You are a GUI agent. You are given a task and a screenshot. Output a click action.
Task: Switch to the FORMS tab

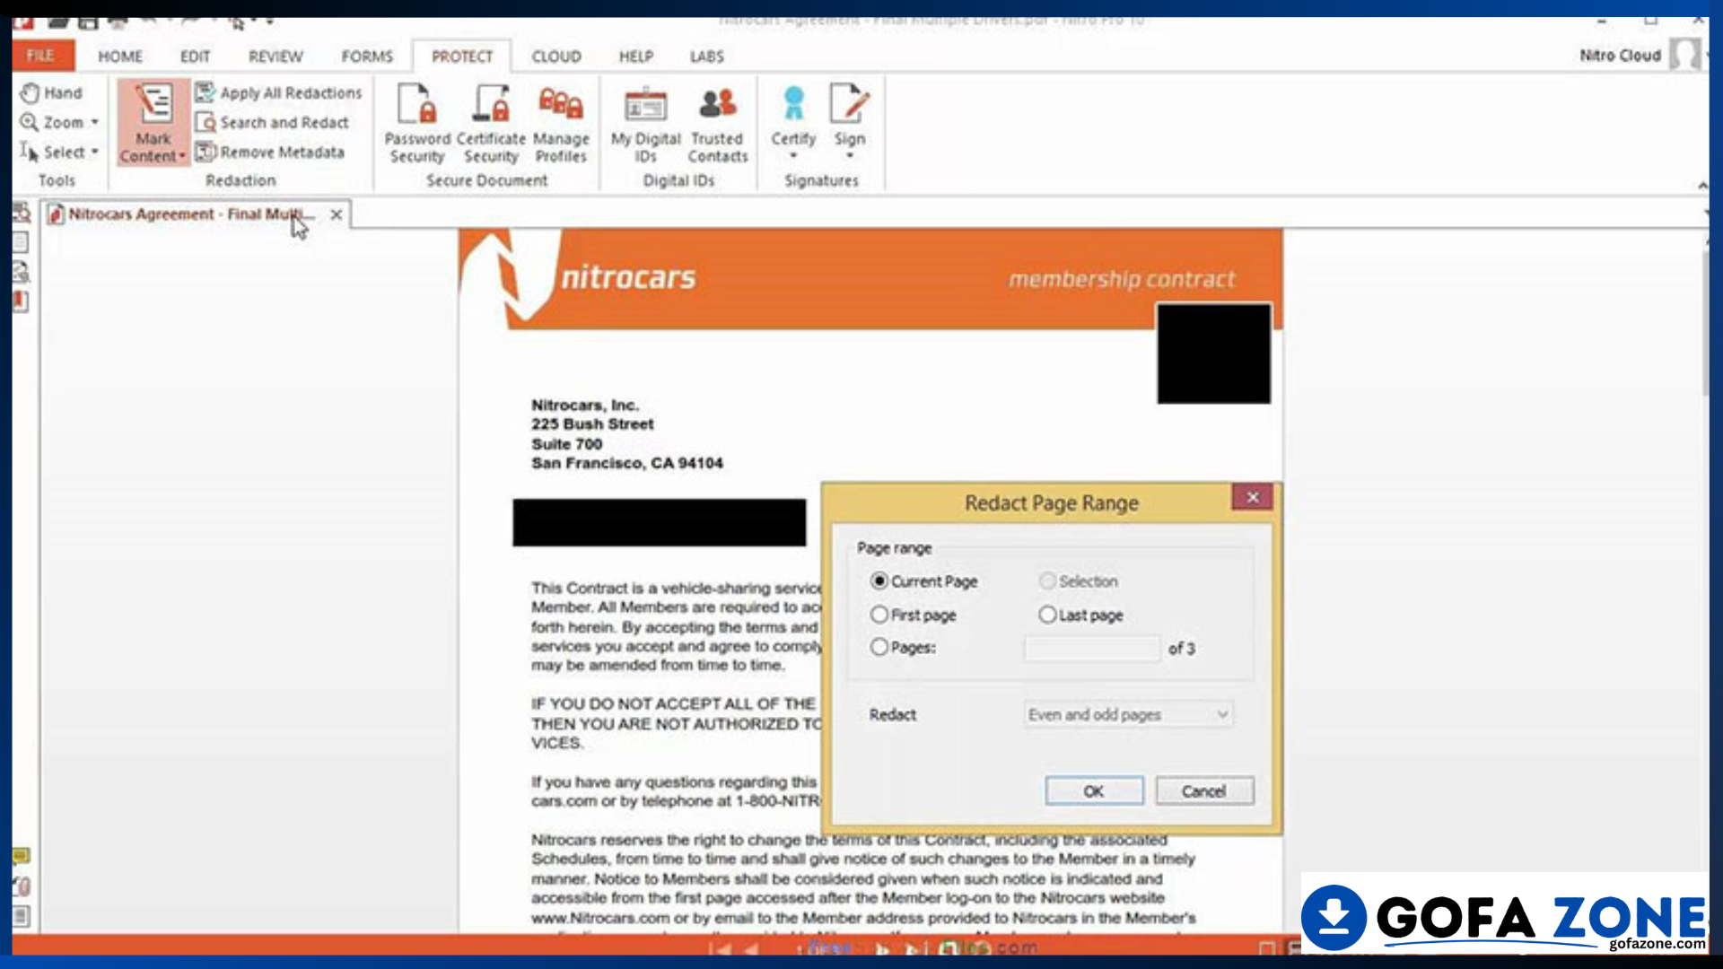[x=367, y=57]
